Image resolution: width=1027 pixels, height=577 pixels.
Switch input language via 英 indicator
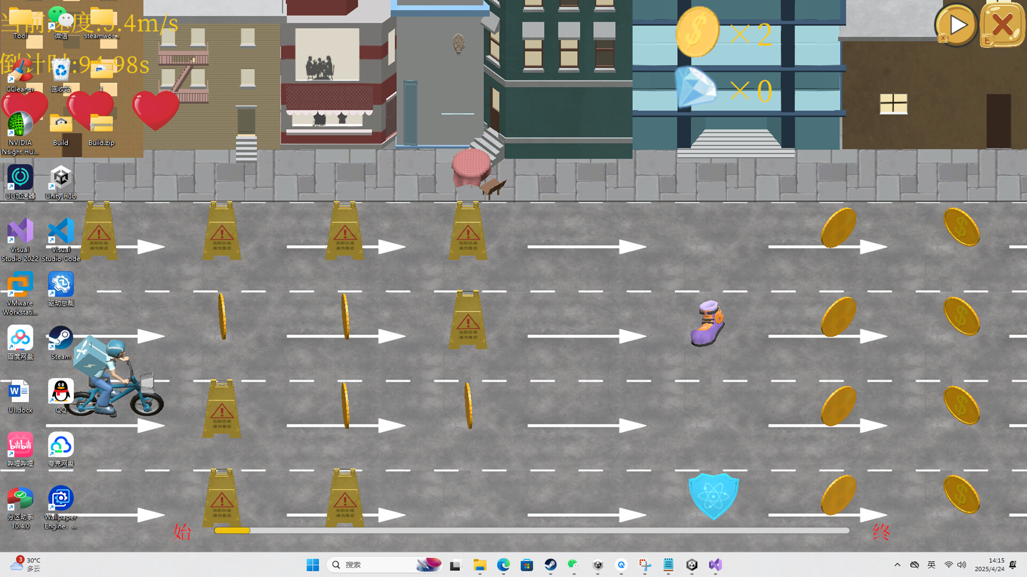coord(931,564)
